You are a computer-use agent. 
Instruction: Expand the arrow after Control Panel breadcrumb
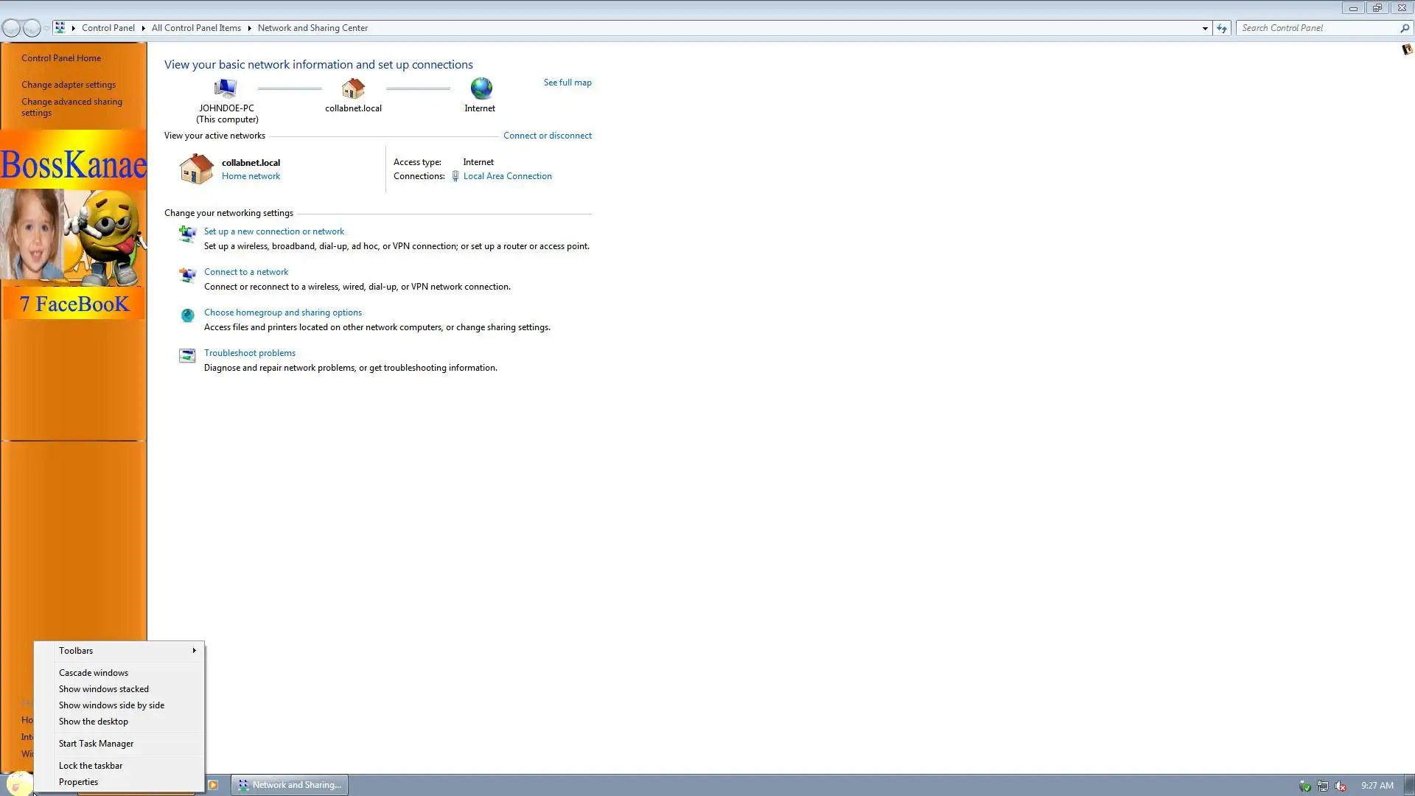(143, 28)
